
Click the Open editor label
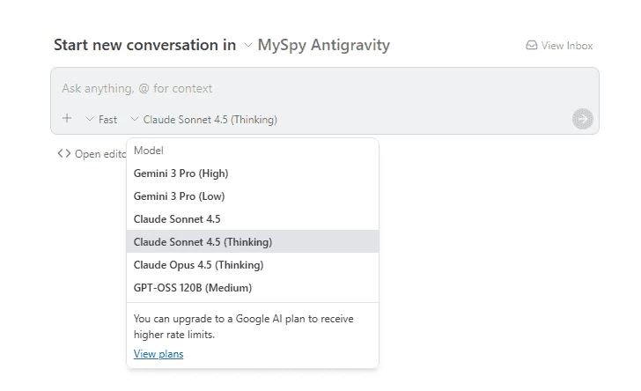coord(100,154)
